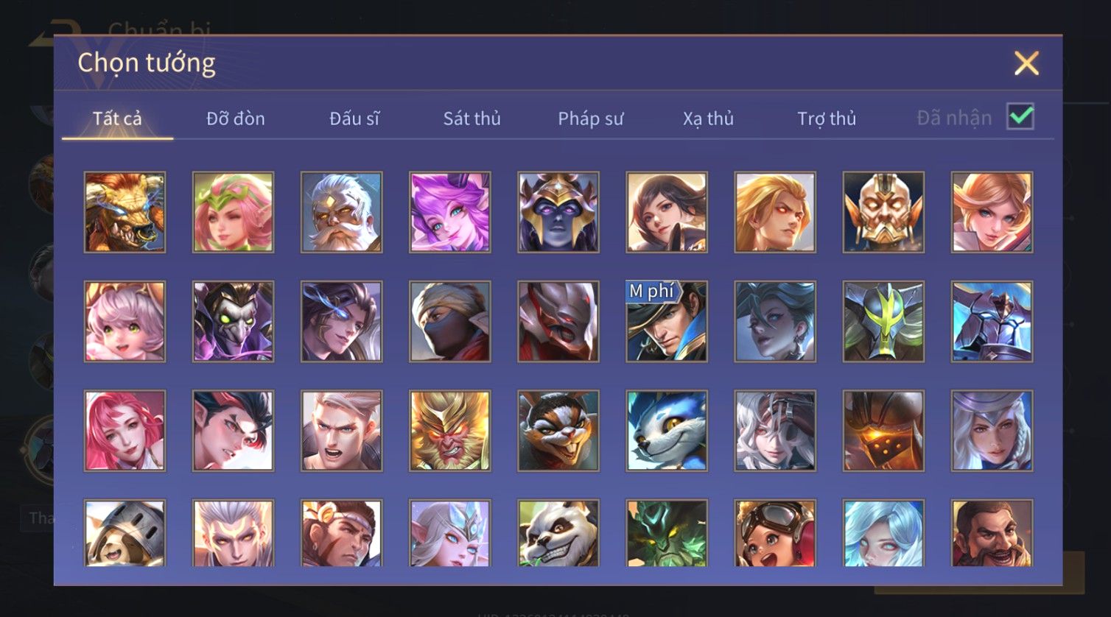Choose the purple-haired girl hero portrait
The image size is (1111, 617).
tap(450, 212)
